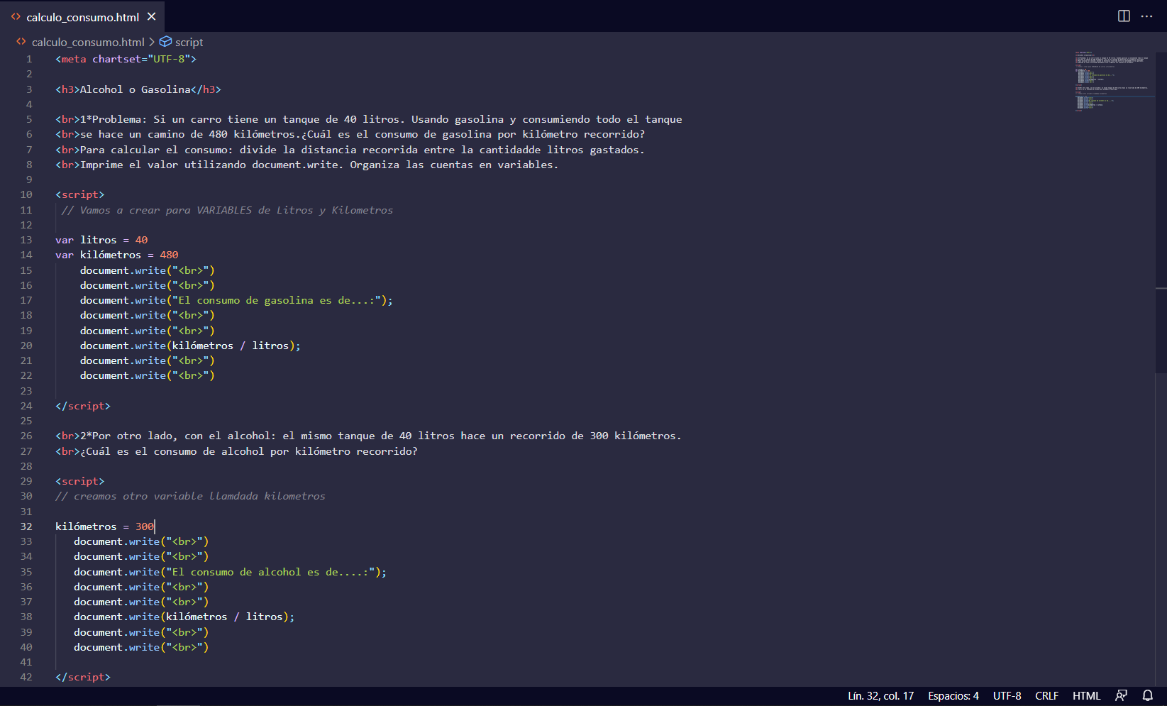Select encoding via UTF-8 status item
Screen dimensions: 1167x706
pyautogui.click(x=1007, y=696)
